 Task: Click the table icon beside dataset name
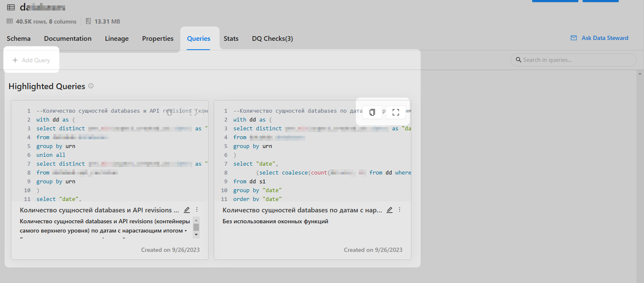coord(11,7)
